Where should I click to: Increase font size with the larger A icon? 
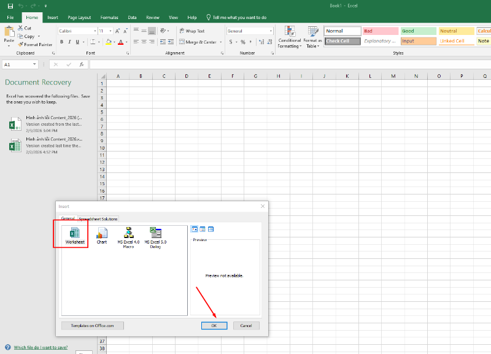117,31
